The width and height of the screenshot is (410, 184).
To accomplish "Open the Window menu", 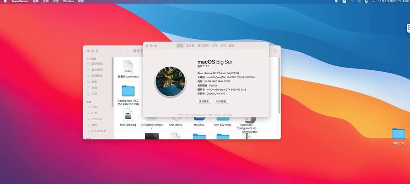I will pos(68,1).
